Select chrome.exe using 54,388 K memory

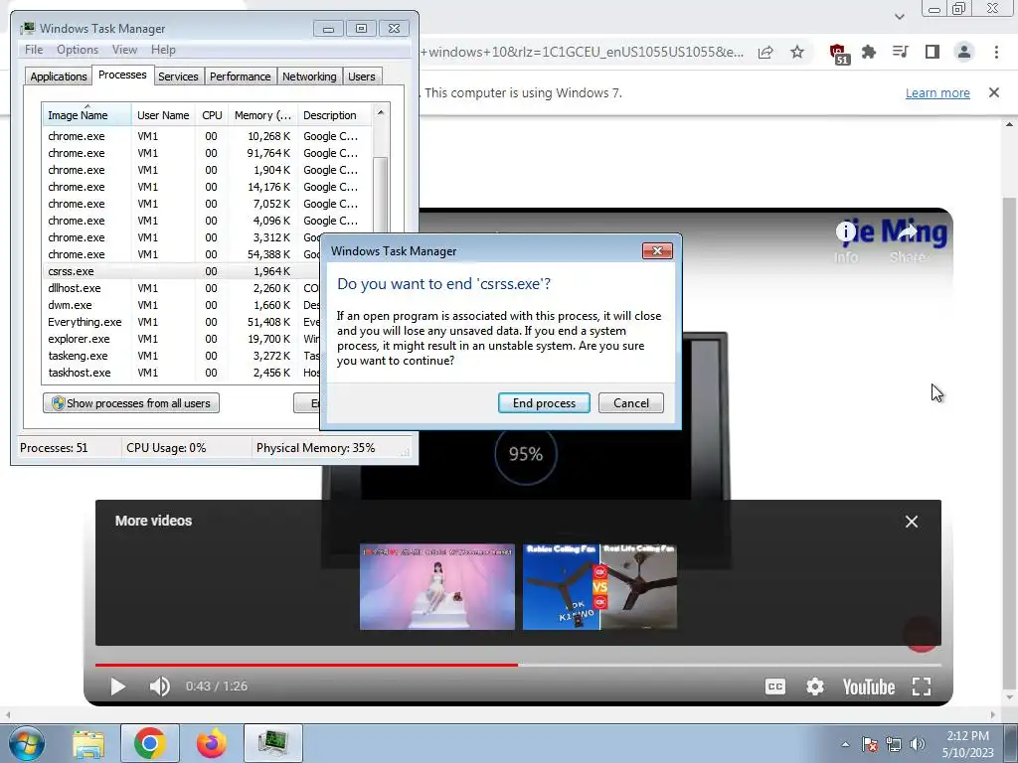182,254
